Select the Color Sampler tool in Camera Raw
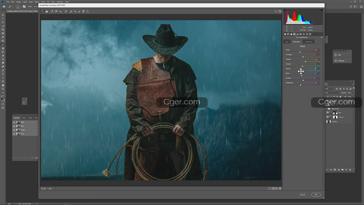 coord(56,12)
